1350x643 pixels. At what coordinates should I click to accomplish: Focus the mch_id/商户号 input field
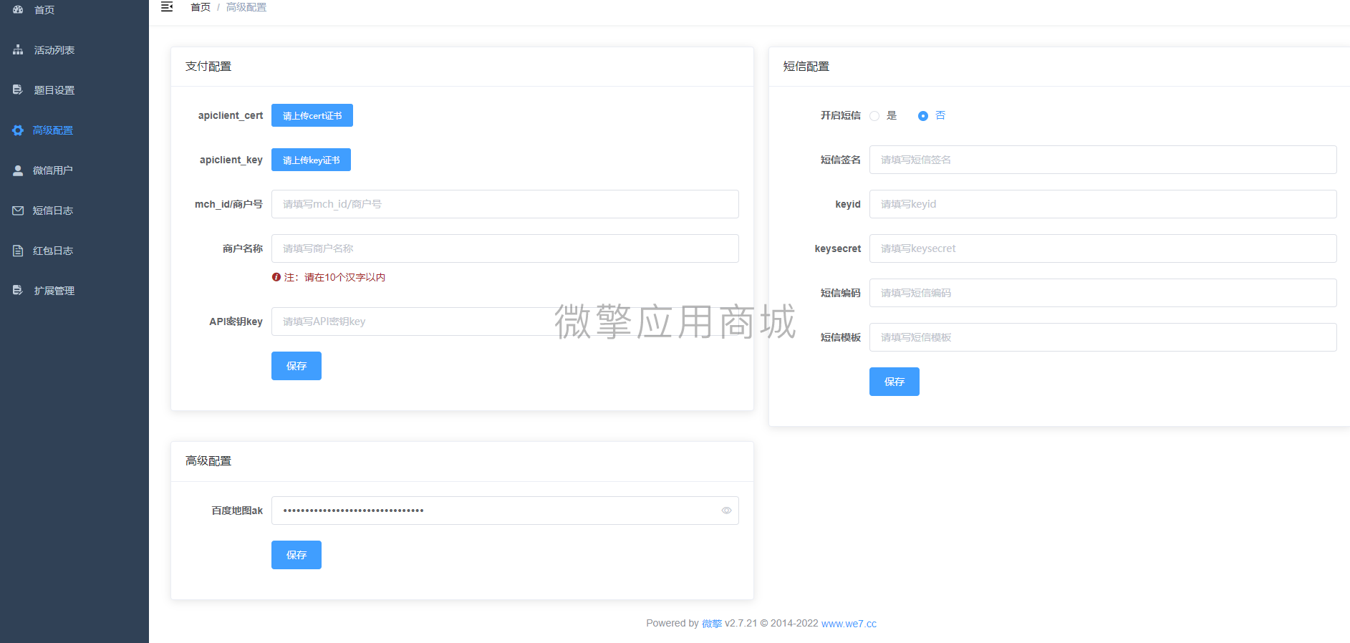[505, 204]
